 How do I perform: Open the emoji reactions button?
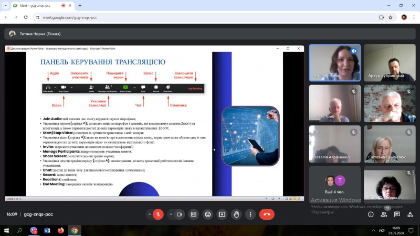pos(208,214)
